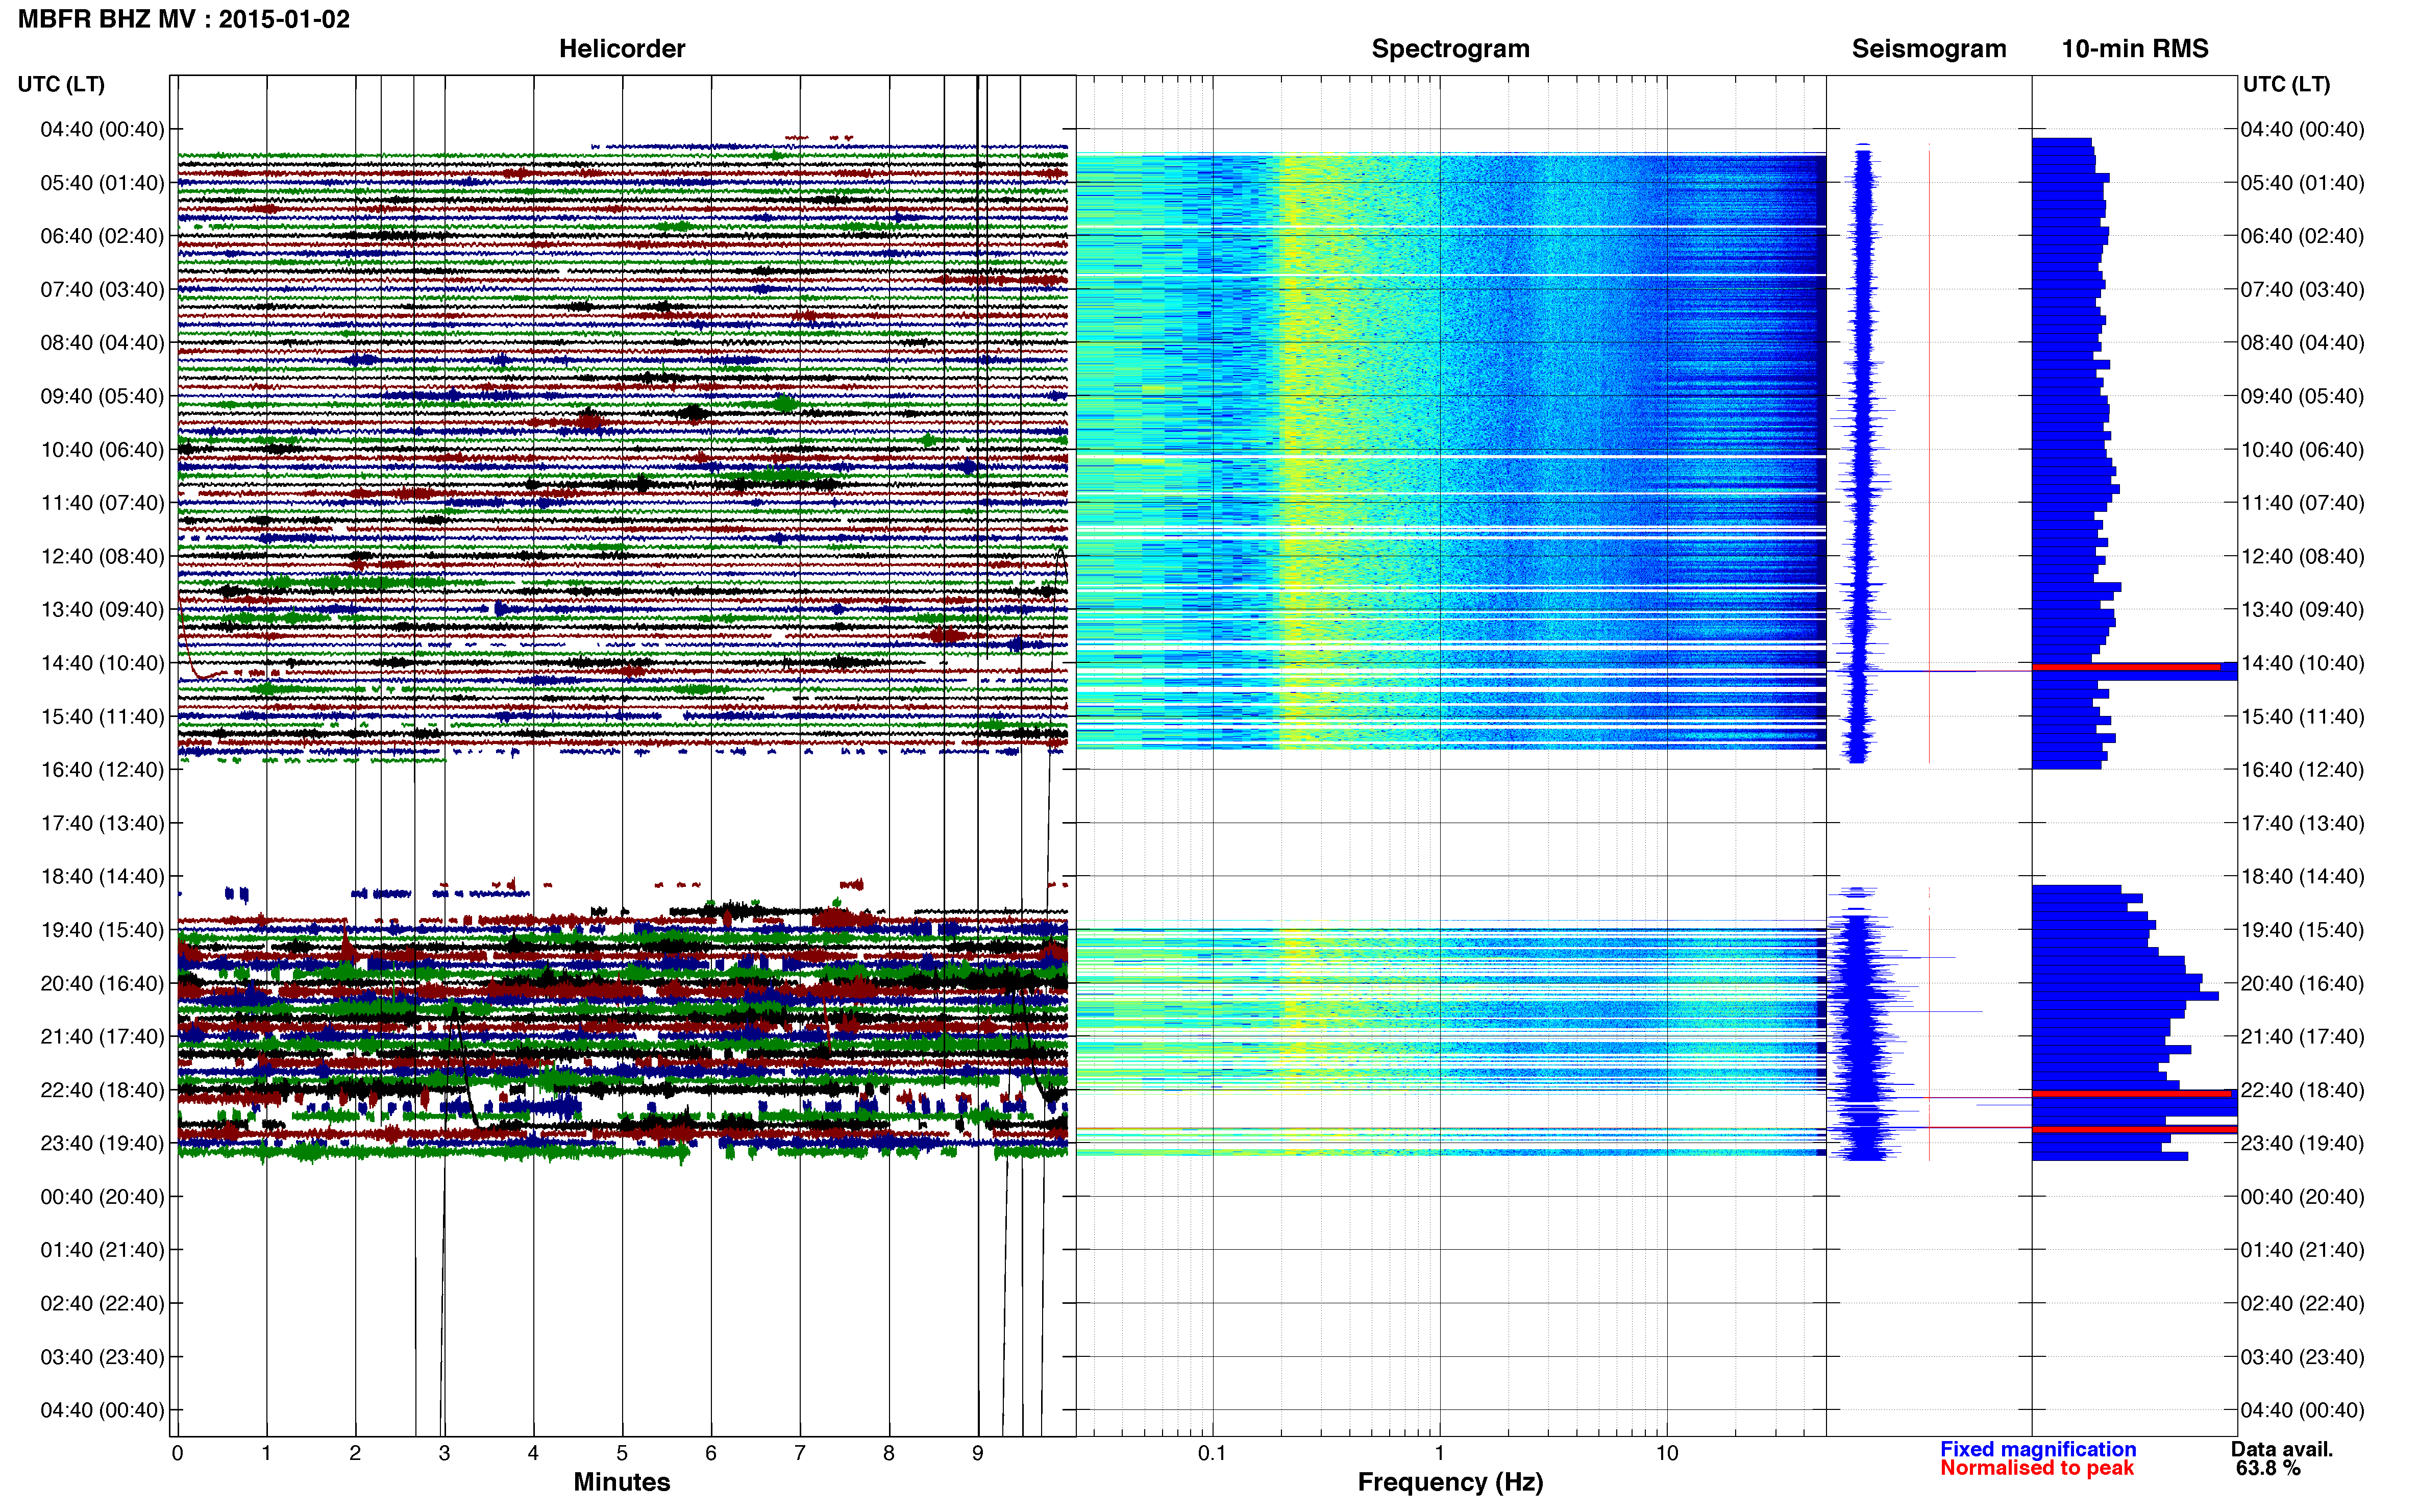Viewport: 2419px width, 1512px height.
Task: Click the left 00:40 (20:40) time label
Action: click(102, 1196)
